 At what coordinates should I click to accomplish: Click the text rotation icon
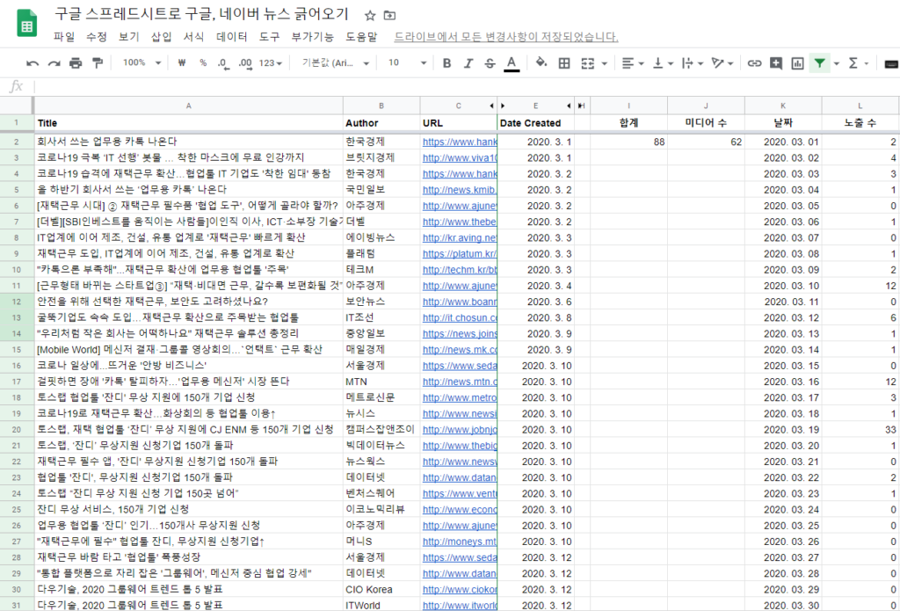tap(717, 63)
